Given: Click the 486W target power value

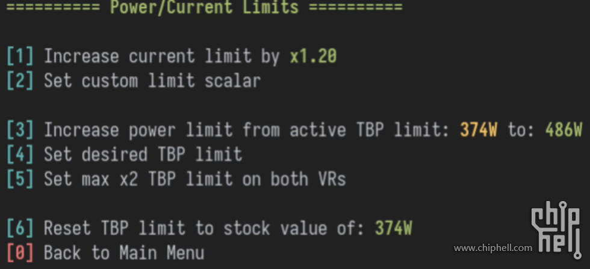Looking at the screenshot, I should 564,130.
